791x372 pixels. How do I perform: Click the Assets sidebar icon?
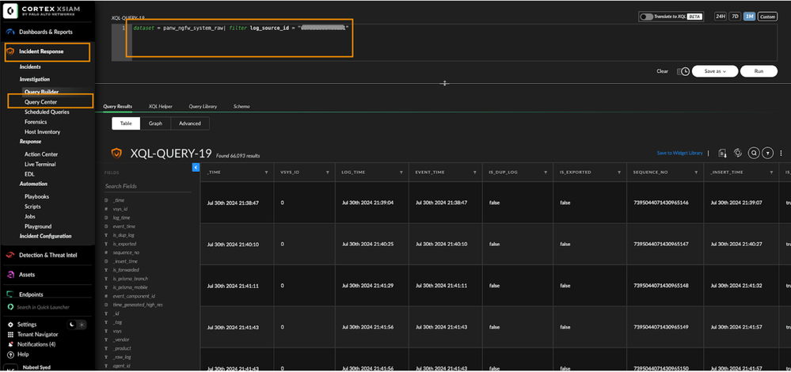pyautogui.click(x=10, y=275)
